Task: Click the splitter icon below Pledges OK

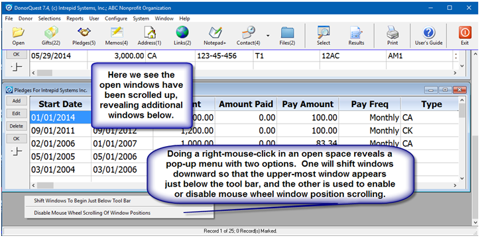Action: [17, 151]
